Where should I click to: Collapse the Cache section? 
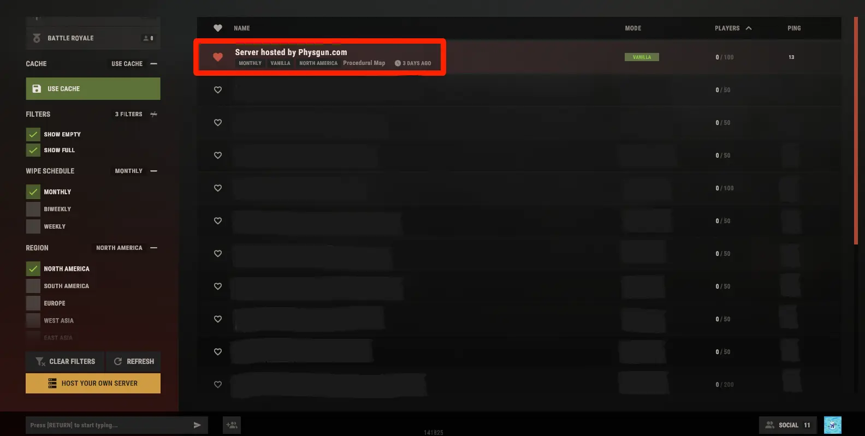click(154, 64)
